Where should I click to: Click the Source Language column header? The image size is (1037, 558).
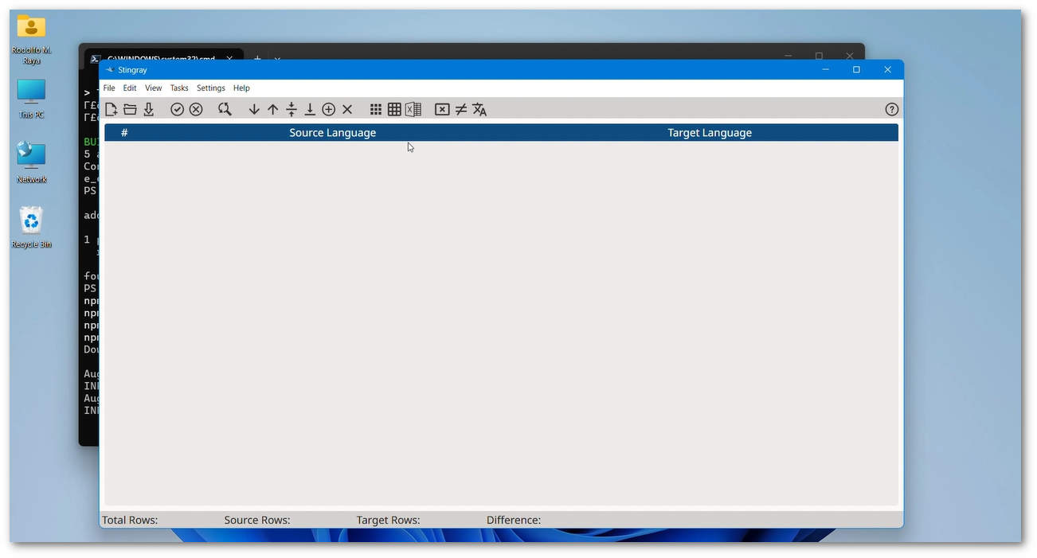point(332,133)
